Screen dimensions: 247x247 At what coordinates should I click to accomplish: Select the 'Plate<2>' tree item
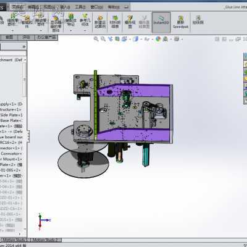(11, 165)
